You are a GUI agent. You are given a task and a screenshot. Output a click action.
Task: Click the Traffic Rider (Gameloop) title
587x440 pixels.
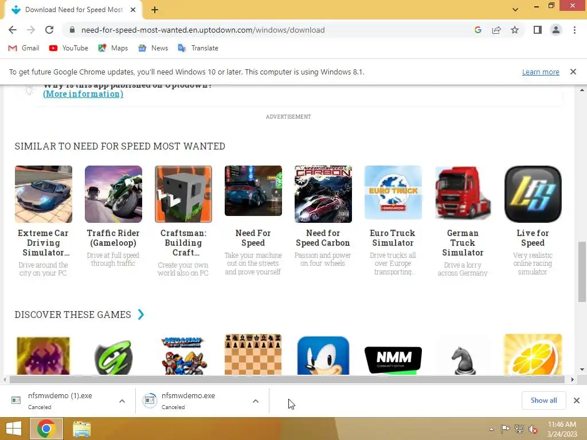tap(113, 238)
